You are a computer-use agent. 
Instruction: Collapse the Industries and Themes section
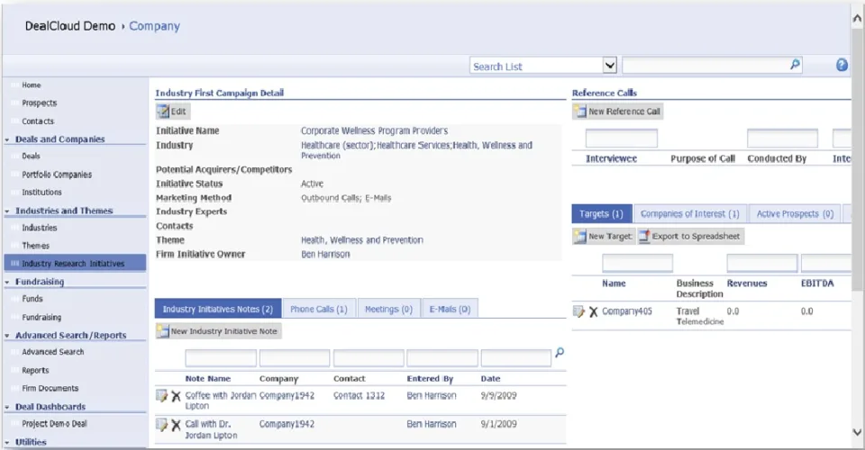click(7, 211)
